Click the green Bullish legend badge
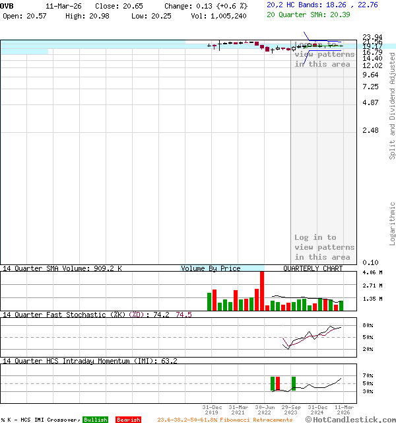This screenshot has height=423, width=396. [x=95, y=420]
